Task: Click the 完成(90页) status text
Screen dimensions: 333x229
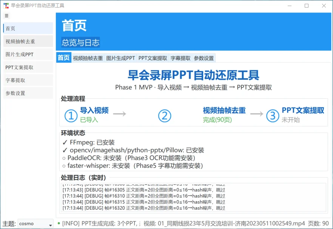Action: pyautogui.click(x=217, y=120)
